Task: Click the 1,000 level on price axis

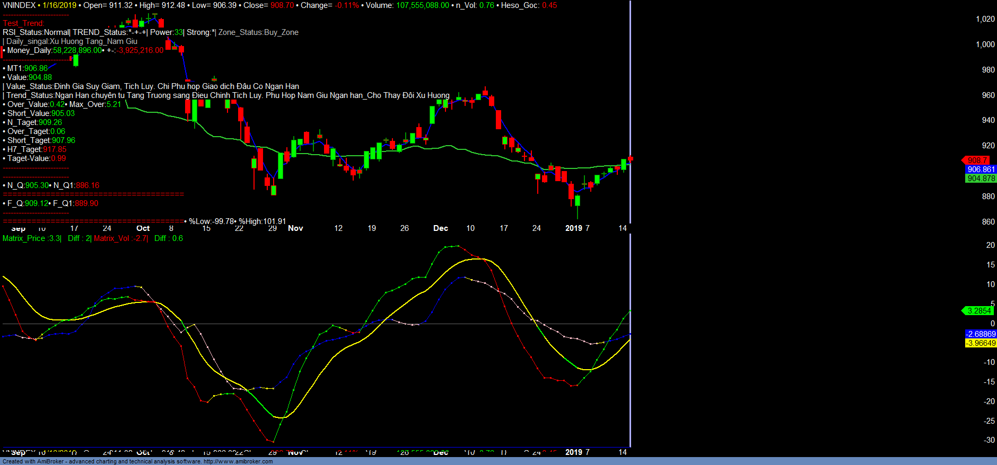Action: [x=985, y=44]
